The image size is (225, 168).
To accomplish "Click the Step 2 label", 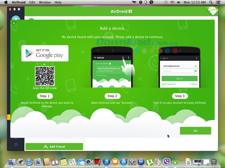I will [112, 96].
